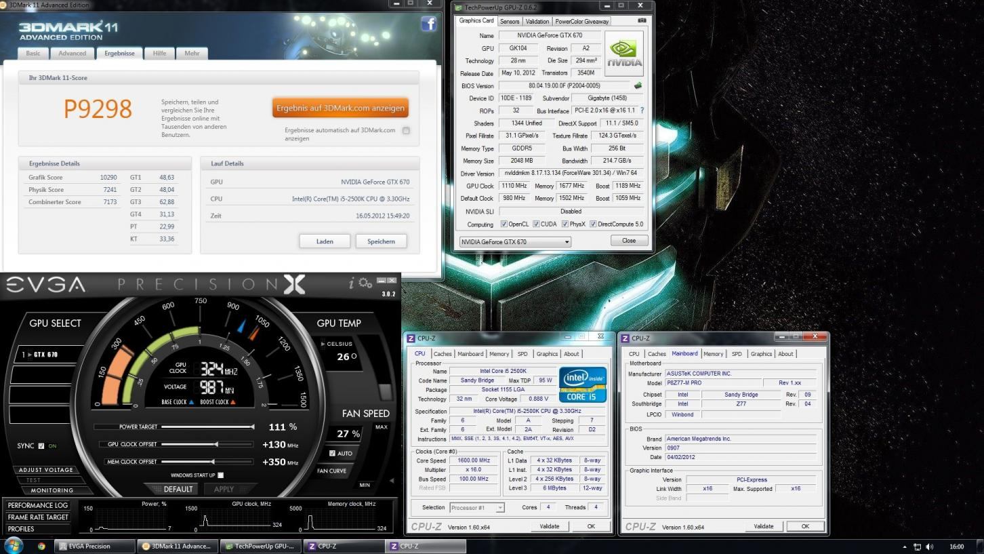This screenshot has width=984, height=554.
Task: Click the Windows Start orb
Action: [14, 545]
